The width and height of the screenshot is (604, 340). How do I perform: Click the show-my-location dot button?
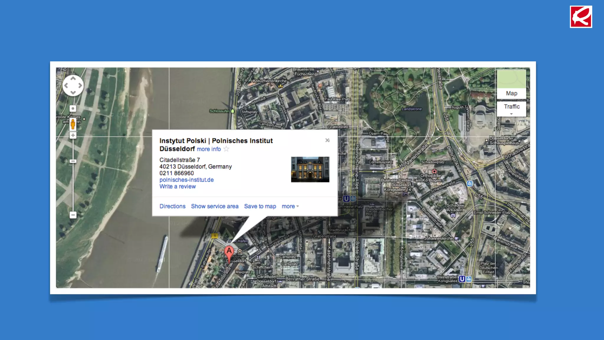pos(73,109)
